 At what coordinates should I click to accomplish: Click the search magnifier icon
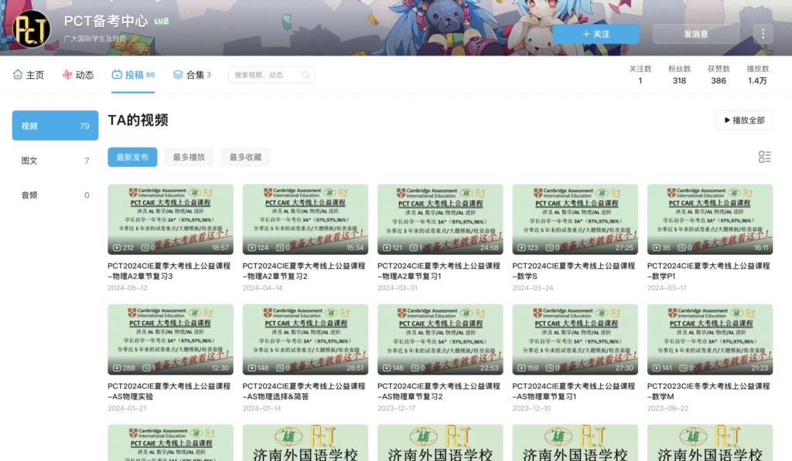306,75
